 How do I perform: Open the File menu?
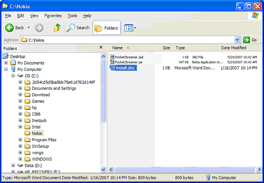(8, 16)
